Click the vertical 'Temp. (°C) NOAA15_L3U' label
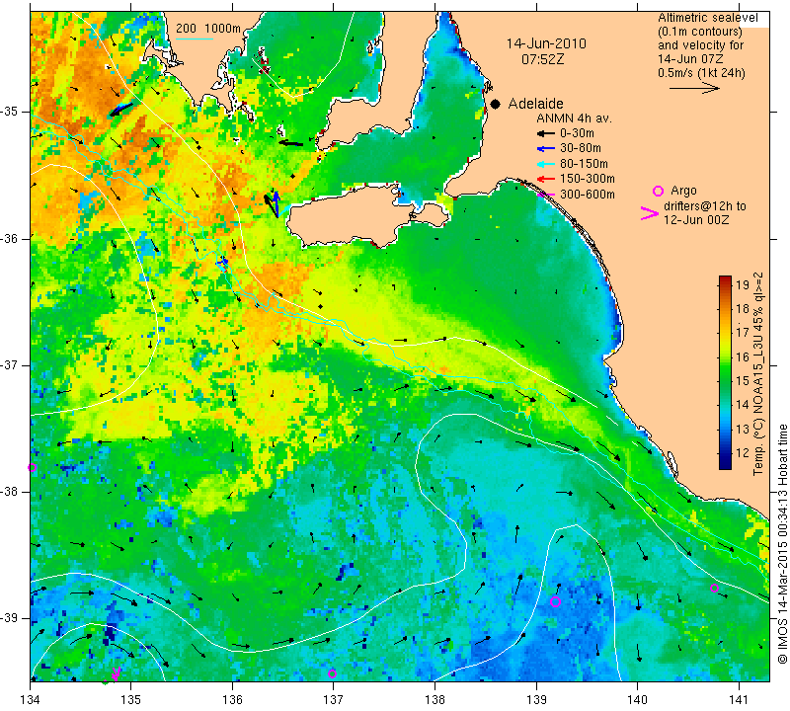Viewport: 790px width, 711px height. (x=758, y=373)
